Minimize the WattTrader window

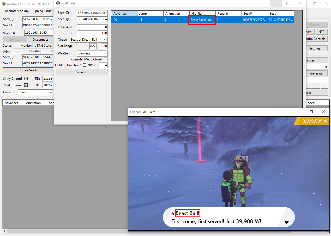(276, 3)
